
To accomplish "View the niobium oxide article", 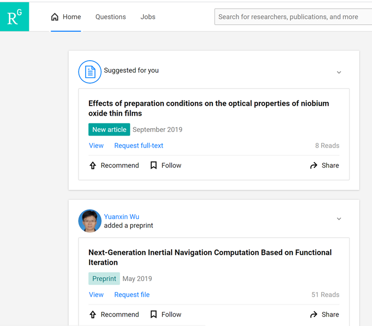I will coord(96,145).
